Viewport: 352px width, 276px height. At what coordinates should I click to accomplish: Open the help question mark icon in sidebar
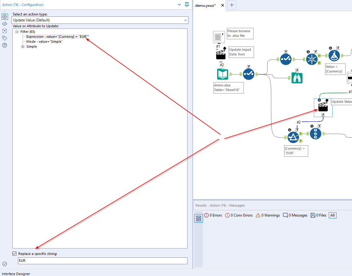[x=4, y=45]
